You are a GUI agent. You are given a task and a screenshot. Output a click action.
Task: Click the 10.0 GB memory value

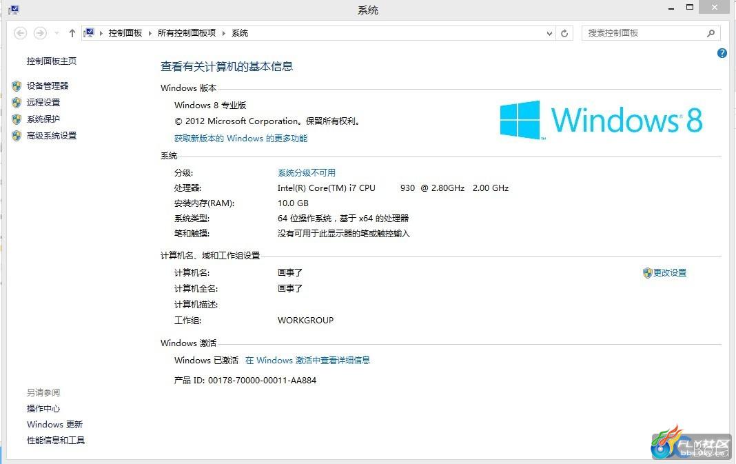(x=293, y=203)
